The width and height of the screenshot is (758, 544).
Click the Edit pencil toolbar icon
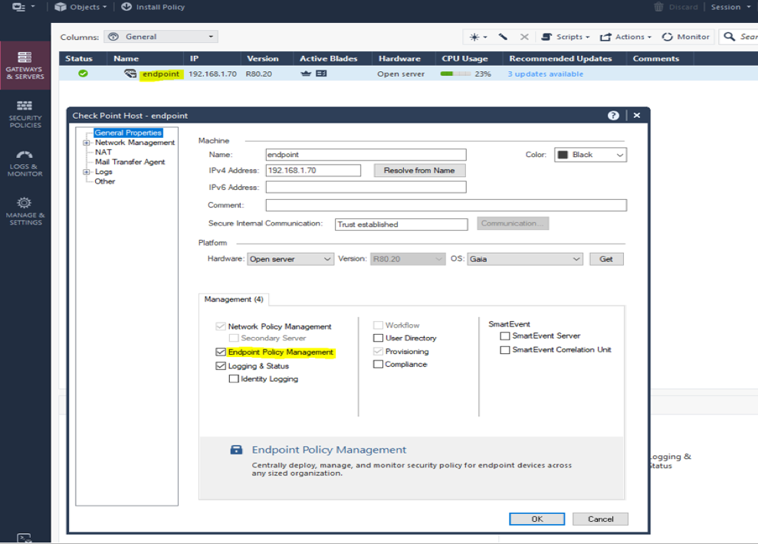point(503,37)
